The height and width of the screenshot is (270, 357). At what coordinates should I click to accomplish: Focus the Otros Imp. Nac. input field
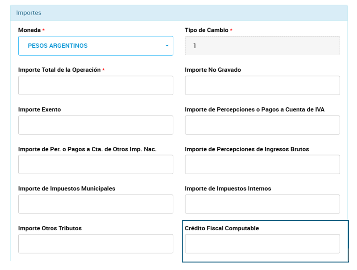click(x=96, y=165)
